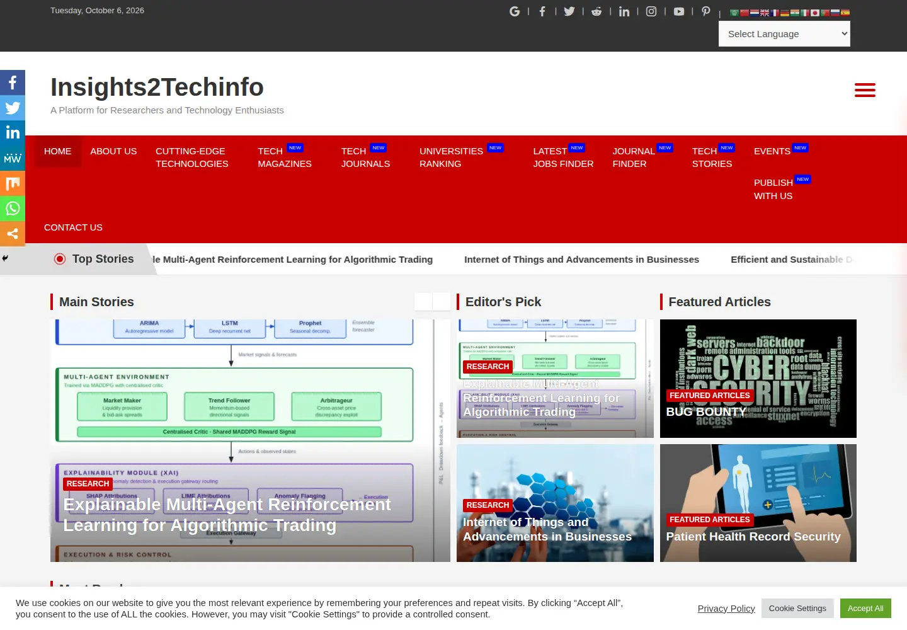Open Cookie Settings button
The image size is (907, 630).
(797, 609)
